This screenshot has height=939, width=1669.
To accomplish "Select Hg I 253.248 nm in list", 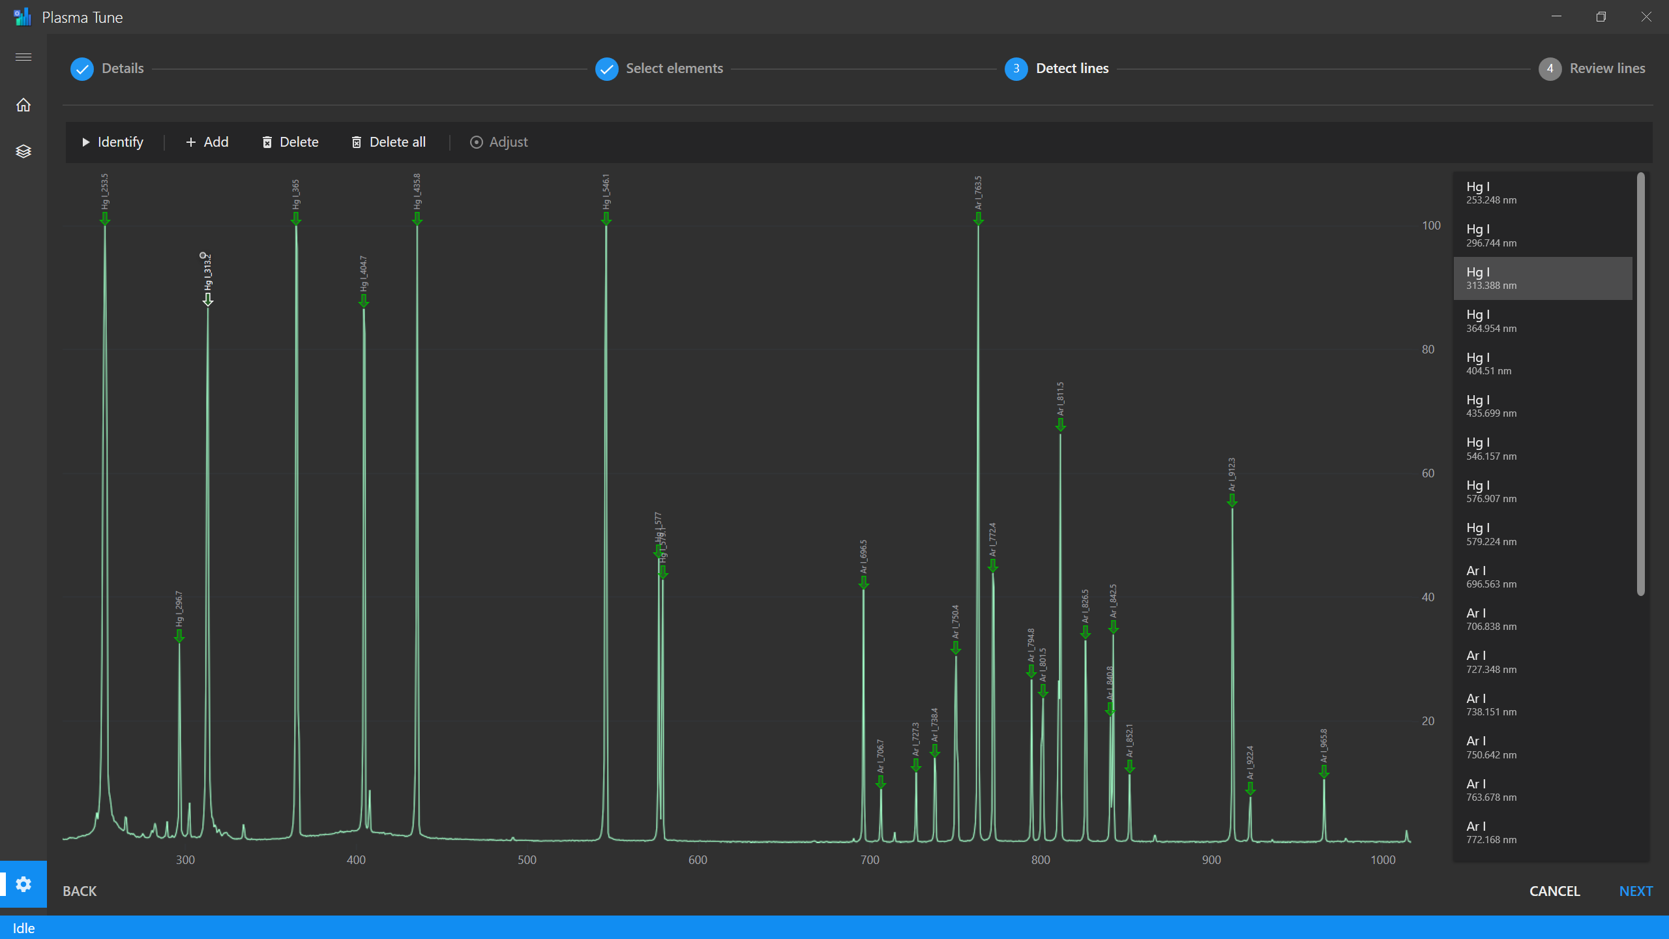I will tap(1543, 193).
